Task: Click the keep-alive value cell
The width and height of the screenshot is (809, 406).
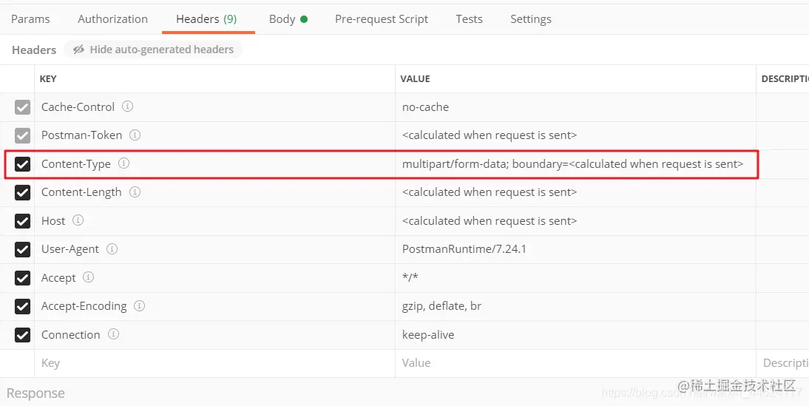Action: 576,335
